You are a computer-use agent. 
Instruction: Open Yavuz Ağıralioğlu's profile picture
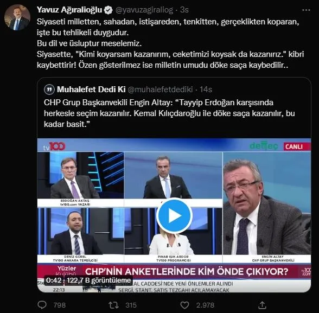(17, 17)
